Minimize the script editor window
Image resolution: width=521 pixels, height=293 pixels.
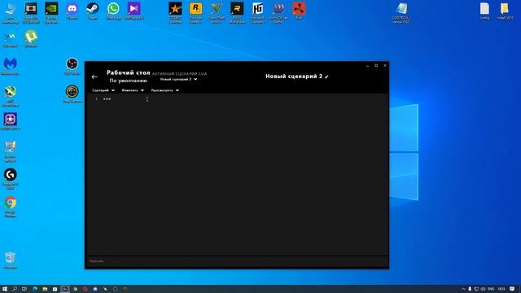coord(367,66)
